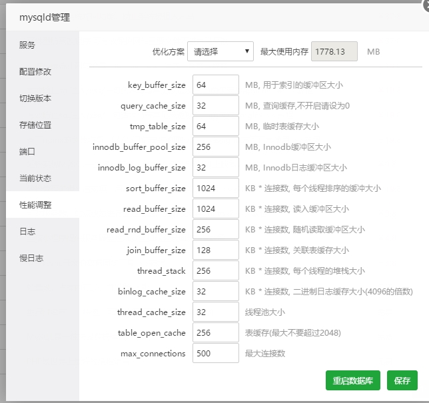This screenshot has height=403, width=429.
Task: Click the read_rnd_buffer_size input field
Action: [216, 229]
